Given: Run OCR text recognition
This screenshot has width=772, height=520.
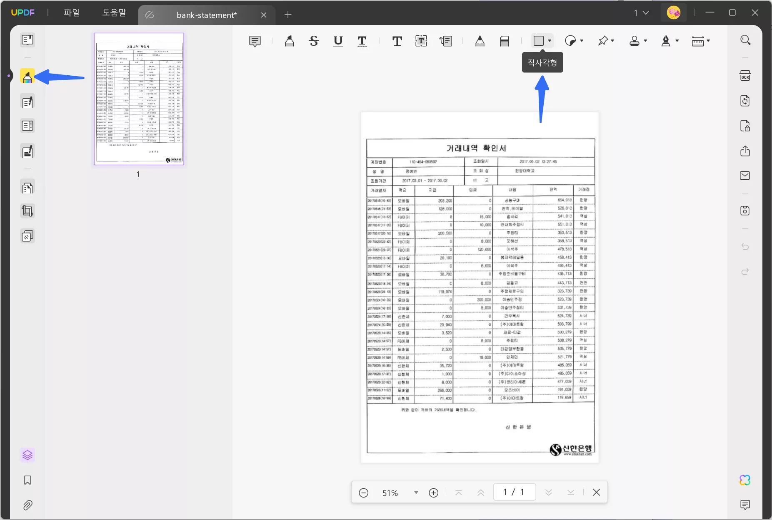Looking at the screenshot, I should 745,76.
